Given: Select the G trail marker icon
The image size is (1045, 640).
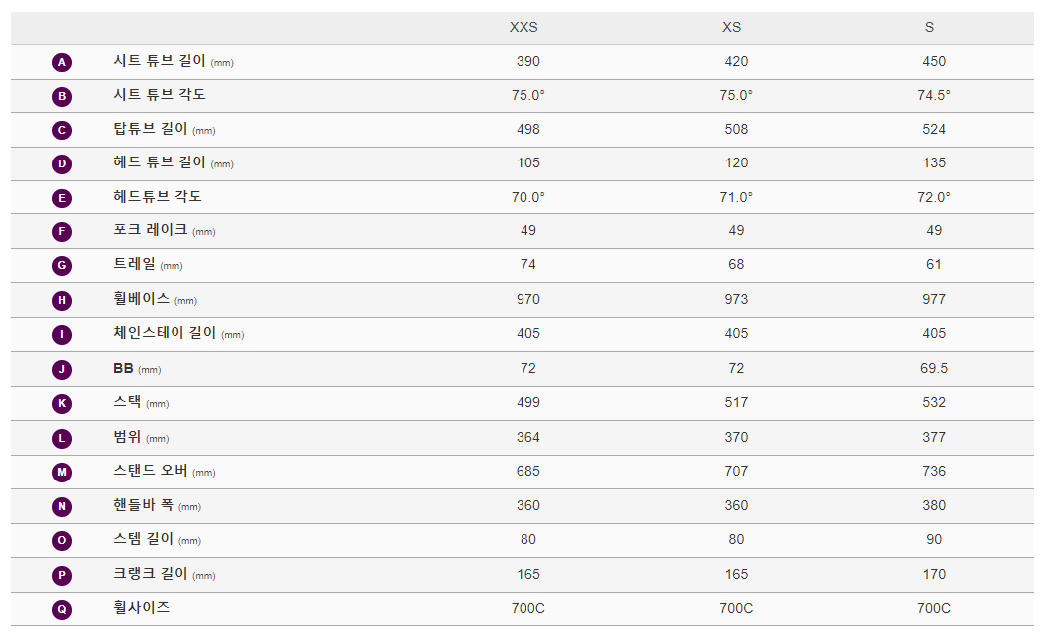Looking at the screenshot, I should pyautogui.click(x=62, y=266).
